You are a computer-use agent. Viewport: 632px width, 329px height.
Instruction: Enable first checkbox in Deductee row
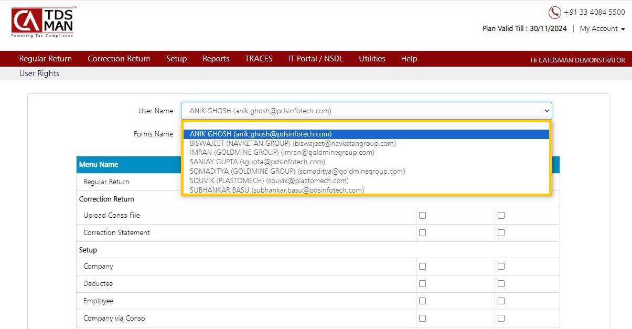[x=422, y=283]
